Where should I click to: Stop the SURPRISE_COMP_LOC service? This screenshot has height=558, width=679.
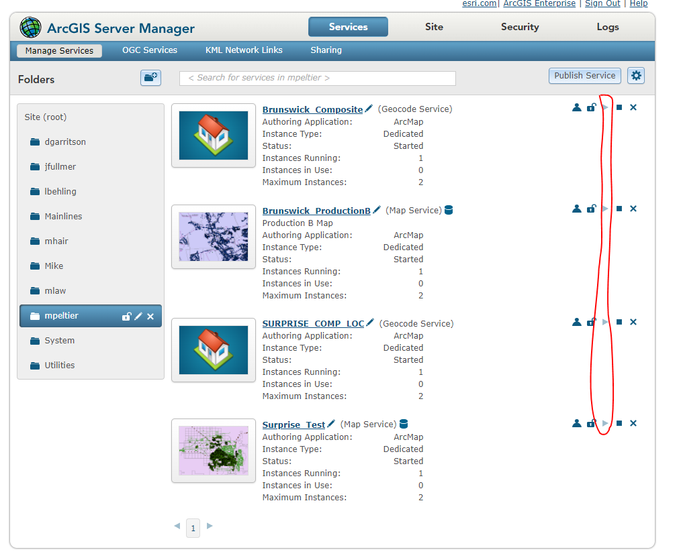[619, 322]
